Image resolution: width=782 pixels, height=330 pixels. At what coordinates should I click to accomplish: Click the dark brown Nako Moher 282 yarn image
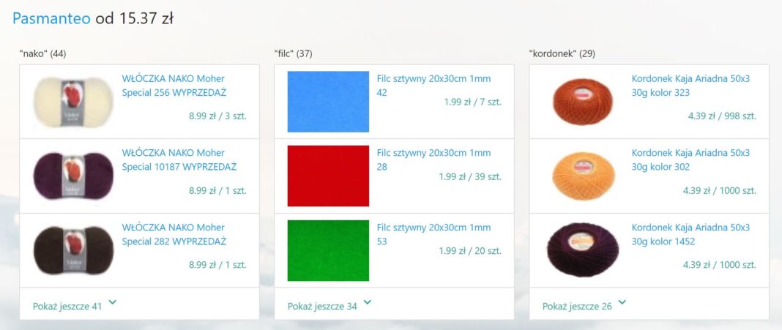[73, 250]
